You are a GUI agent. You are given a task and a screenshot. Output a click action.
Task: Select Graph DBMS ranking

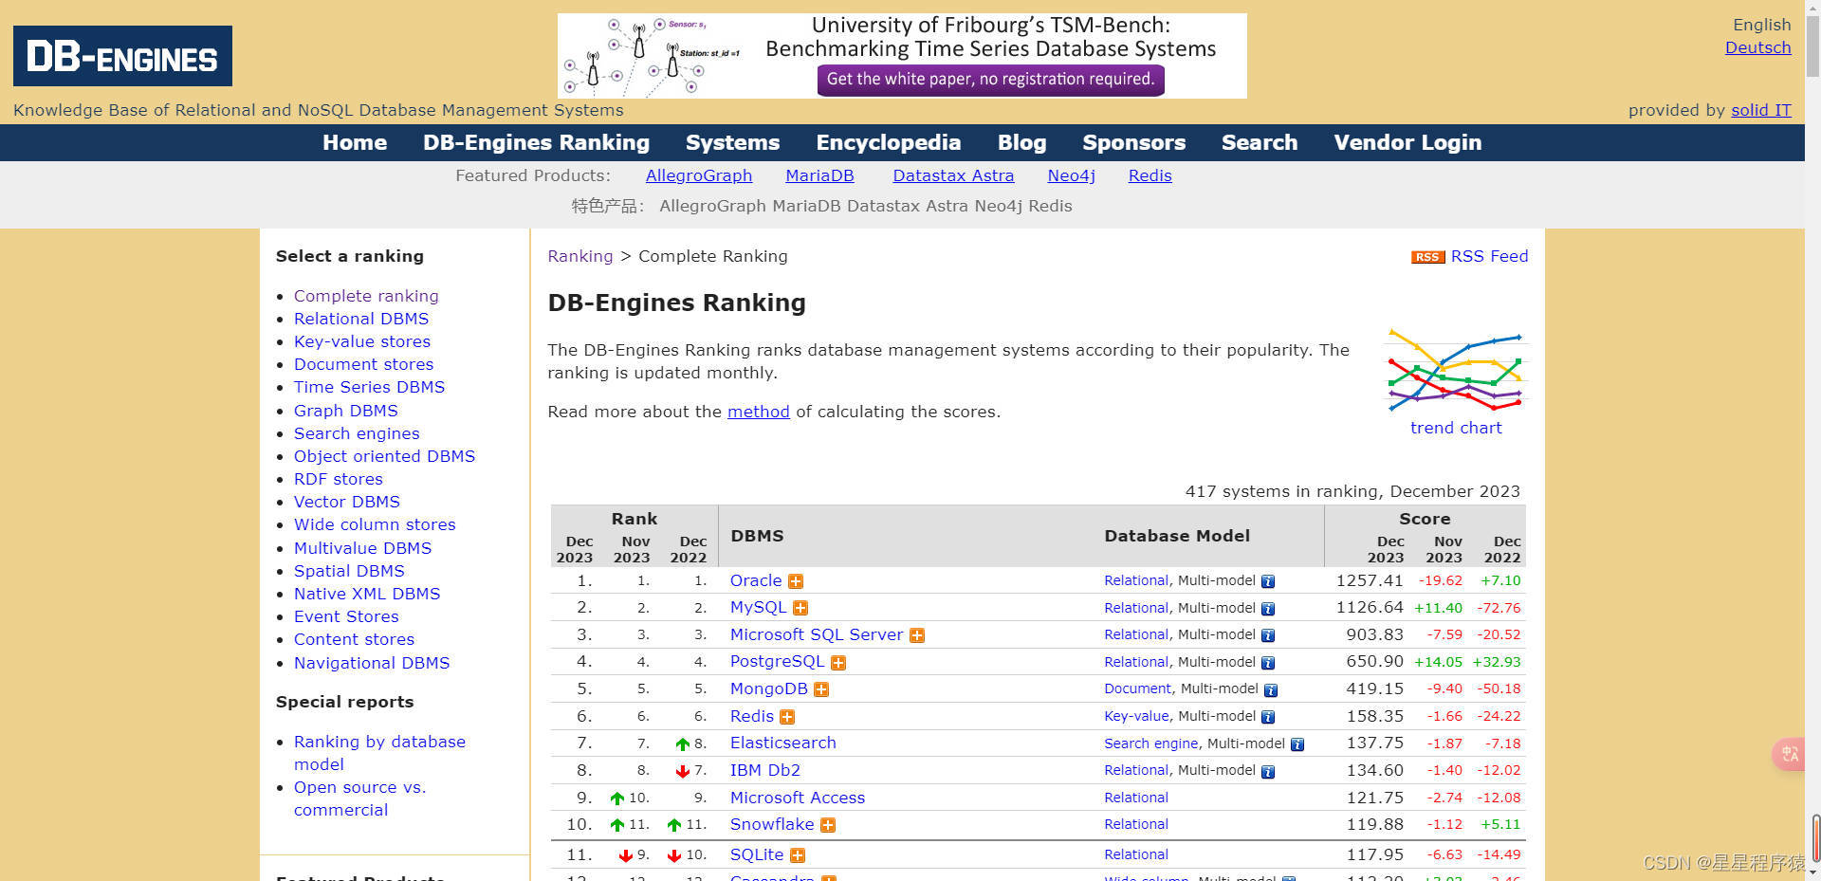[x=346, y=411]
